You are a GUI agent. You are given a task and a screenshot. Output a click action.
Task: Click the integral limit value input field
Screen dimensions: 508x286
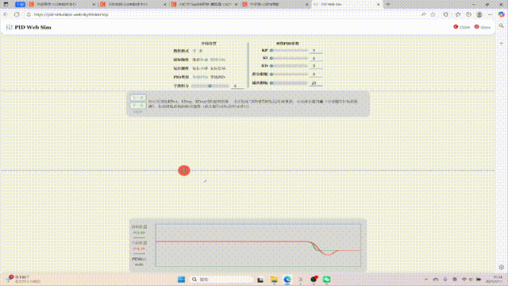click(316, 74)
